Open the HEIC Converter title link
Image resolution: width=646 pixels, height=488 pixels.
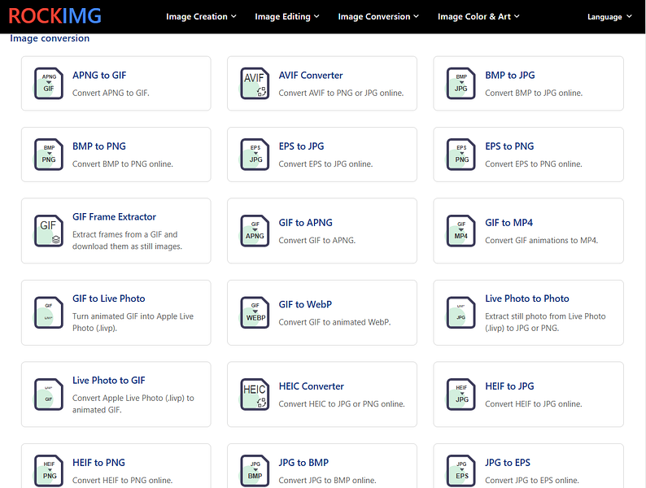(x=312, y=386)
